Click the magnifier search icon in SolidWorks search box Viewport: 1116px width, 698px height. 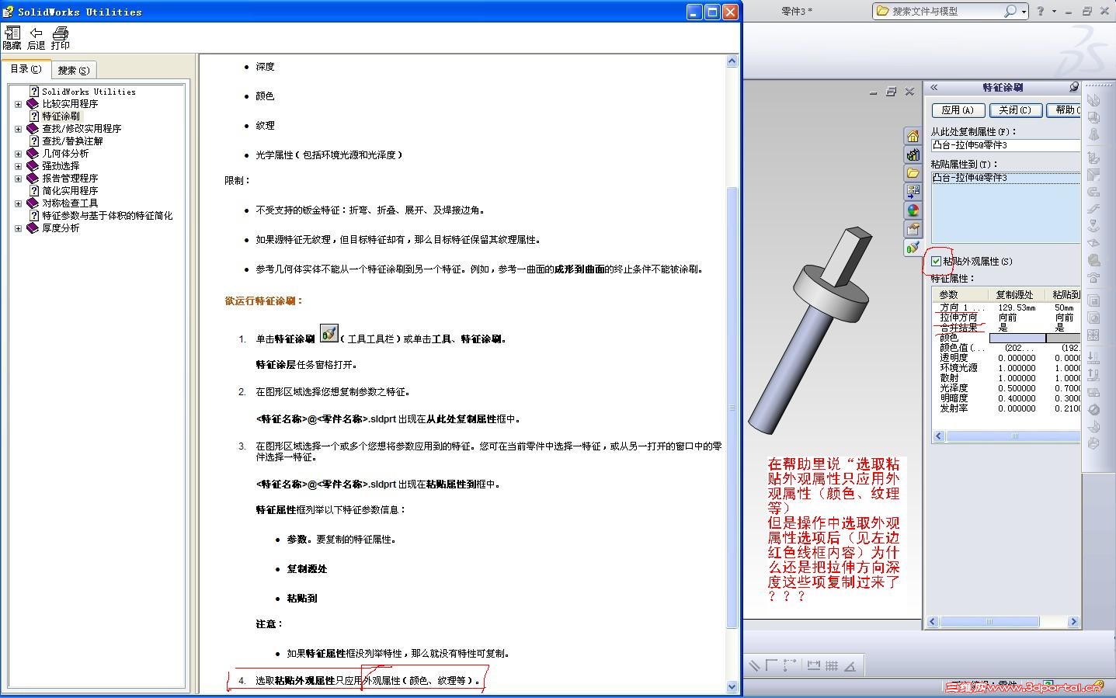point(1010,11)
